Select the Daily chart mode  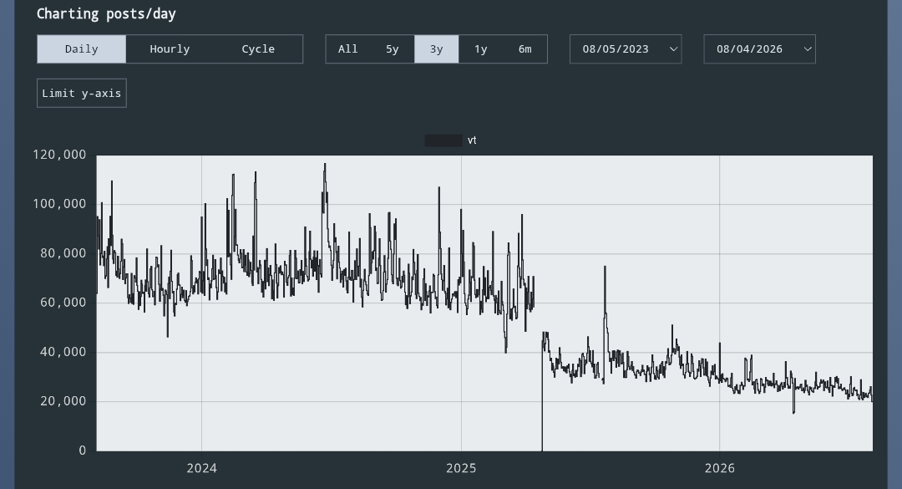coord(82,49)
